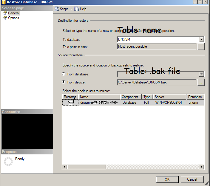The width and height of the screenshot is (210, 186).
Task: Click the Full type cell
Action: click(146, 103)
